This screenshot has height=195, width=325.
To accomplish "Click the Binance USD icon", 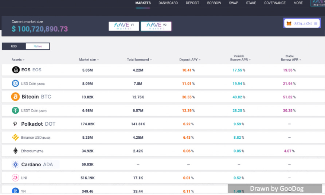I will click(15, 137).
